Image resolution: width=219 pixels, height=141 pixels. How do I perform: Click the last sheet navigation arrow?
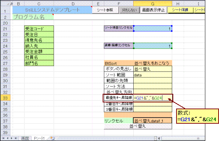(x=16, y=138)
